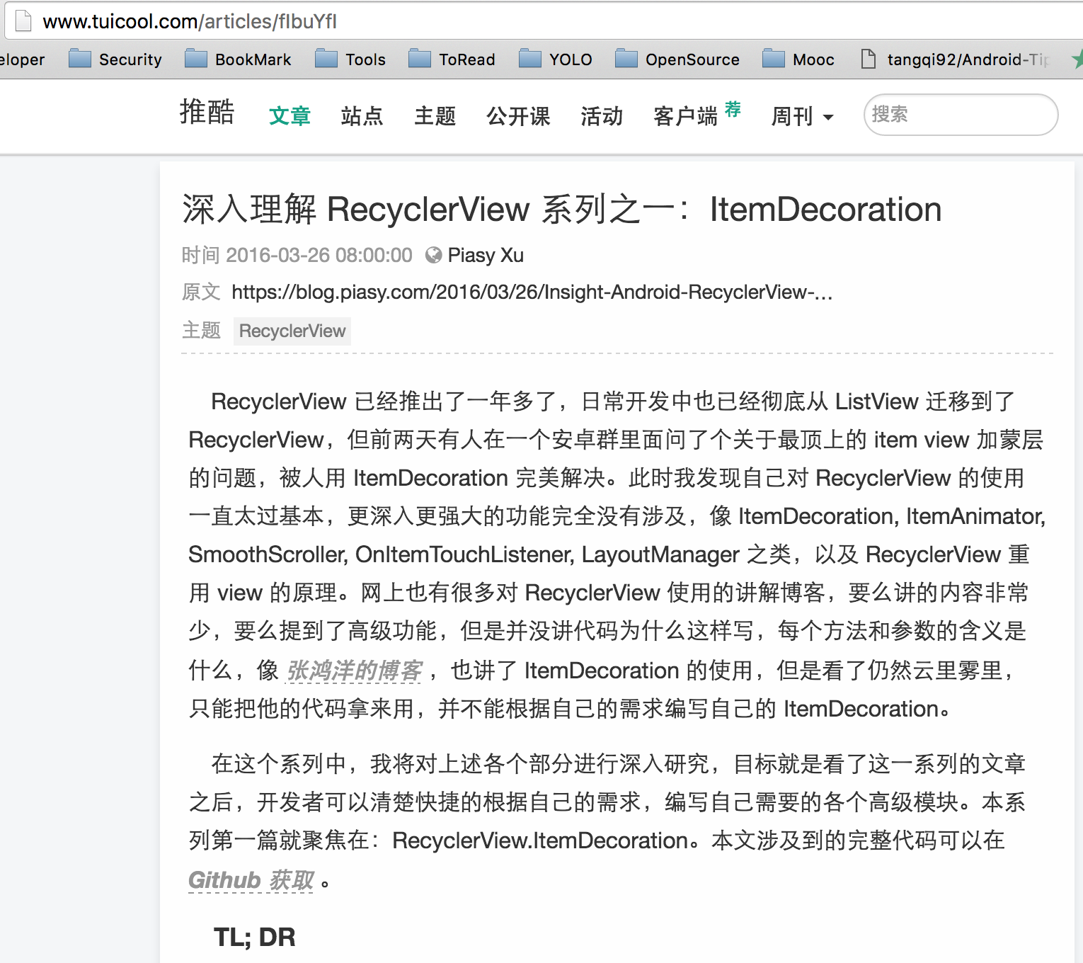Switch to the 站点 navigation tab
Viewport: 1083px width, 963px height.
[x=362, y=116]
